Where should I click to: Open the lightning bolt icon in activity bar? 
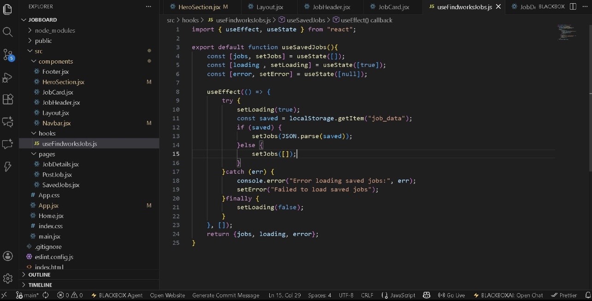pos(8,167)
